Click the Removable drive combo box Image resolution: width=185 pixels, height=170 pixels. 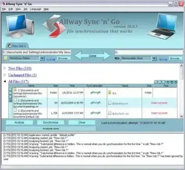(x=136, y=58)
